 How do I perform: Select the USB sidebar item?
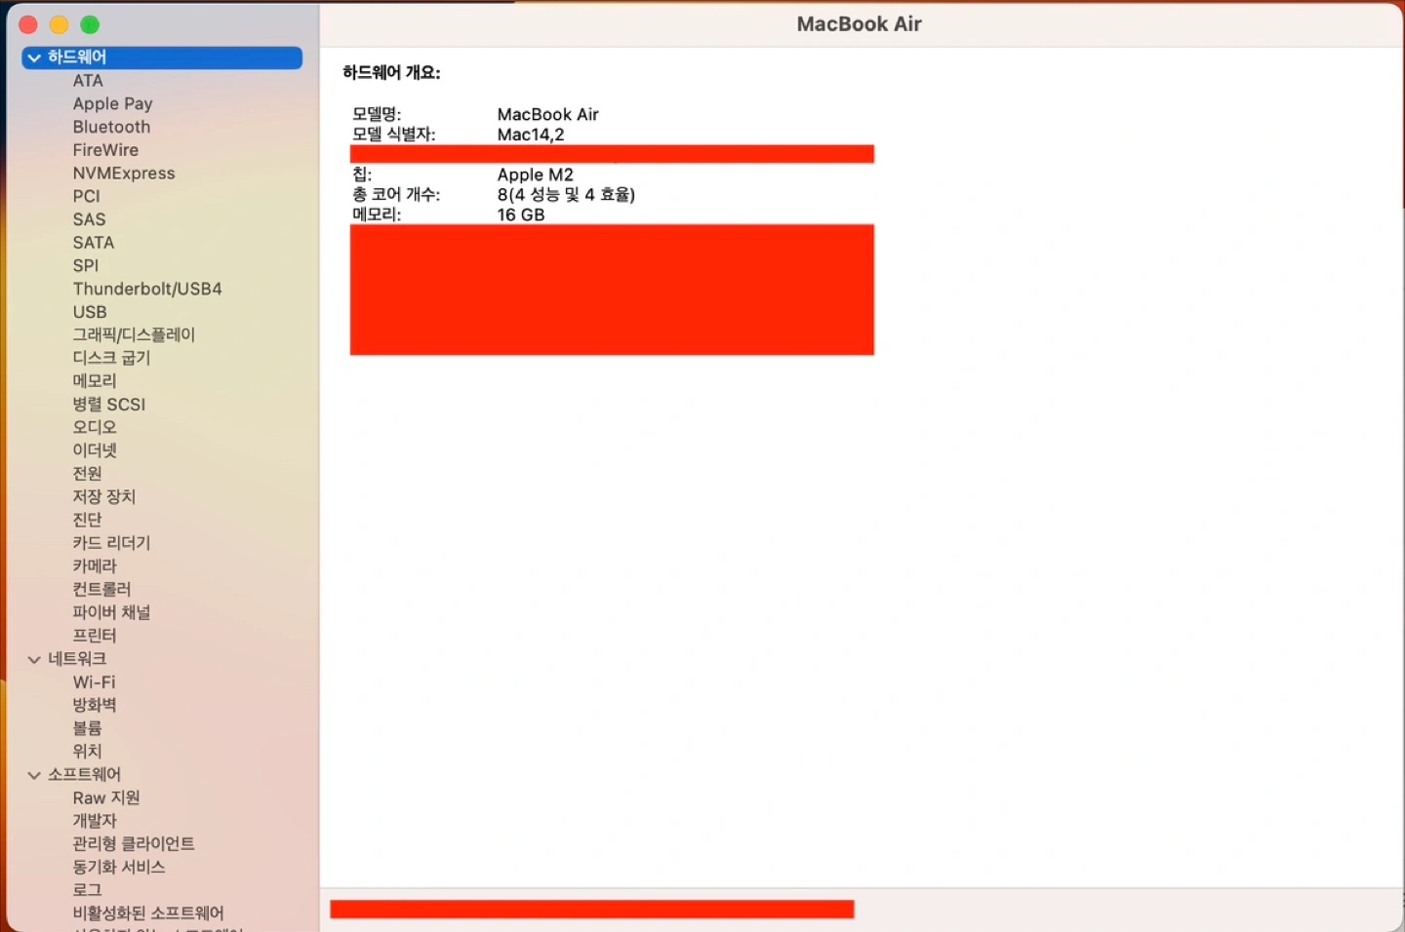point(90,312)
